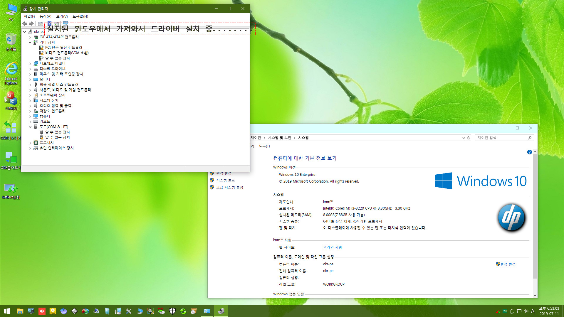Click the input language A indicator
The width and height of the screenshot is (564, 317).
(x=533, y=311)
